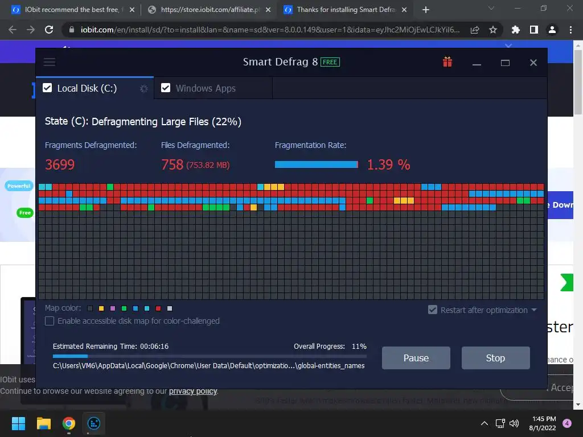
Task: Close the IObit recommend browser tab
Action: click(x=132, y=10)
